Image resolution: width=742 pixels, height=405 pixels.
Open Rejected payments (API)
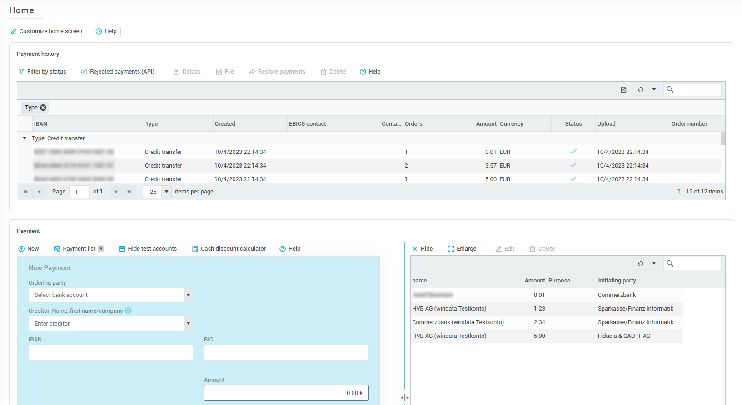click(118, 72)
